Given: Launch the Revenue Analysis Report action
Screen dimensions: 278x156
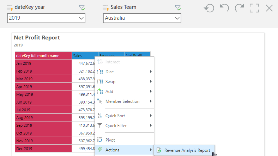Looking at the screenshot, I should [184, 150].
